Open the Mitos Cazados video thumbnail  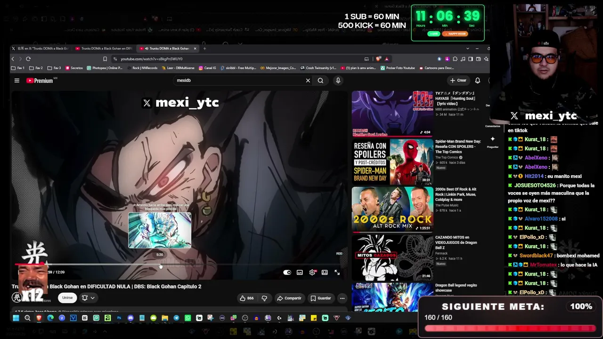click(x=392, y=258)
